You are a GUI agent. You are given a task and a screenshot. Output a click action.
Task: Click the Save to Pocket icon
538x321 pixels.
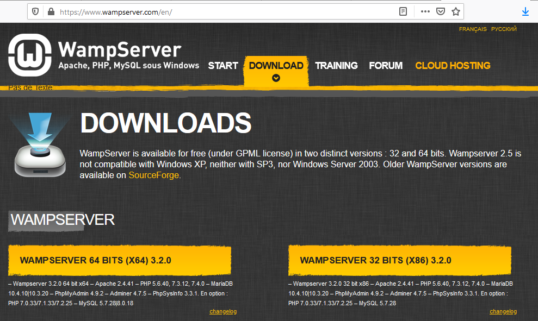pyautogui.click(x=441, y=11)
